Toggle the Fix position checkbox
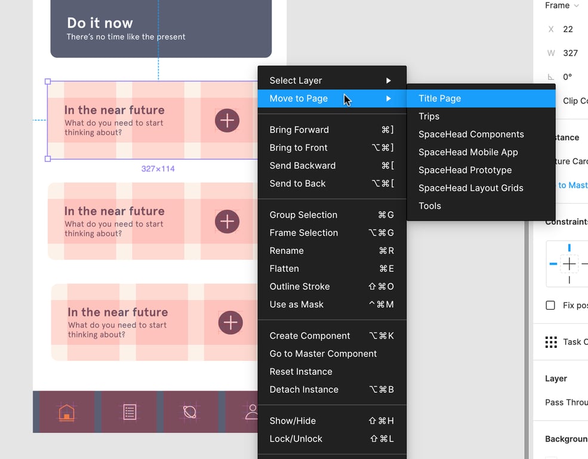The image size is (588, 459). (x=550, y=305)
